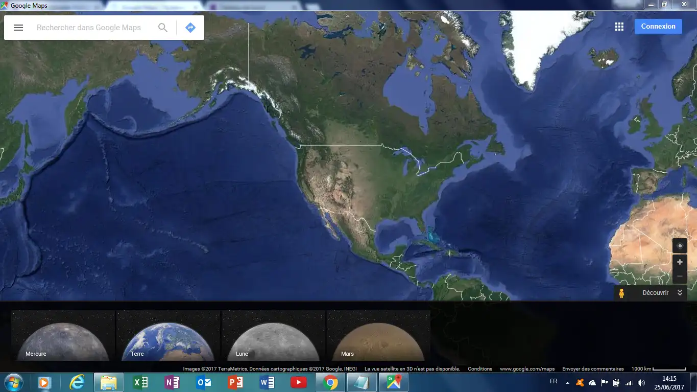Open the YouTube taskbar shortcut
Image resolution: width=697 pixels, height=392 pixels.
298,382
